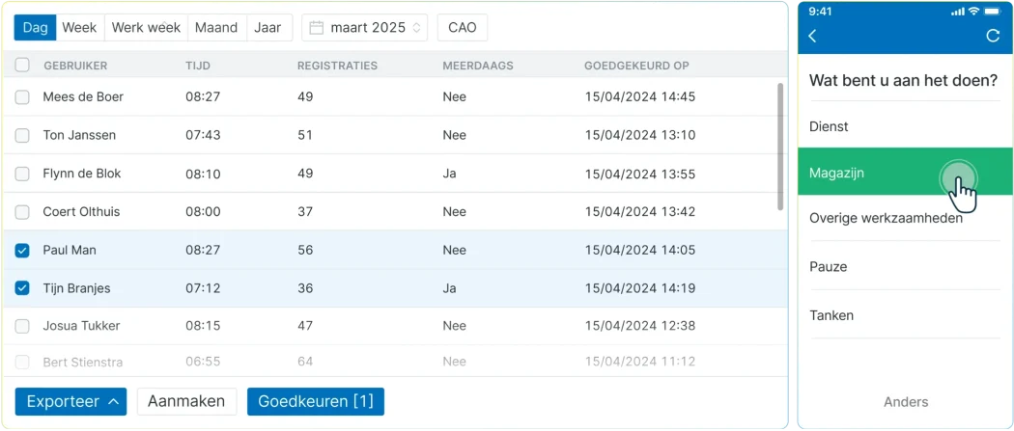Click the CAO button
Viewport: 1014px width, 431px height.
(463, 28)
